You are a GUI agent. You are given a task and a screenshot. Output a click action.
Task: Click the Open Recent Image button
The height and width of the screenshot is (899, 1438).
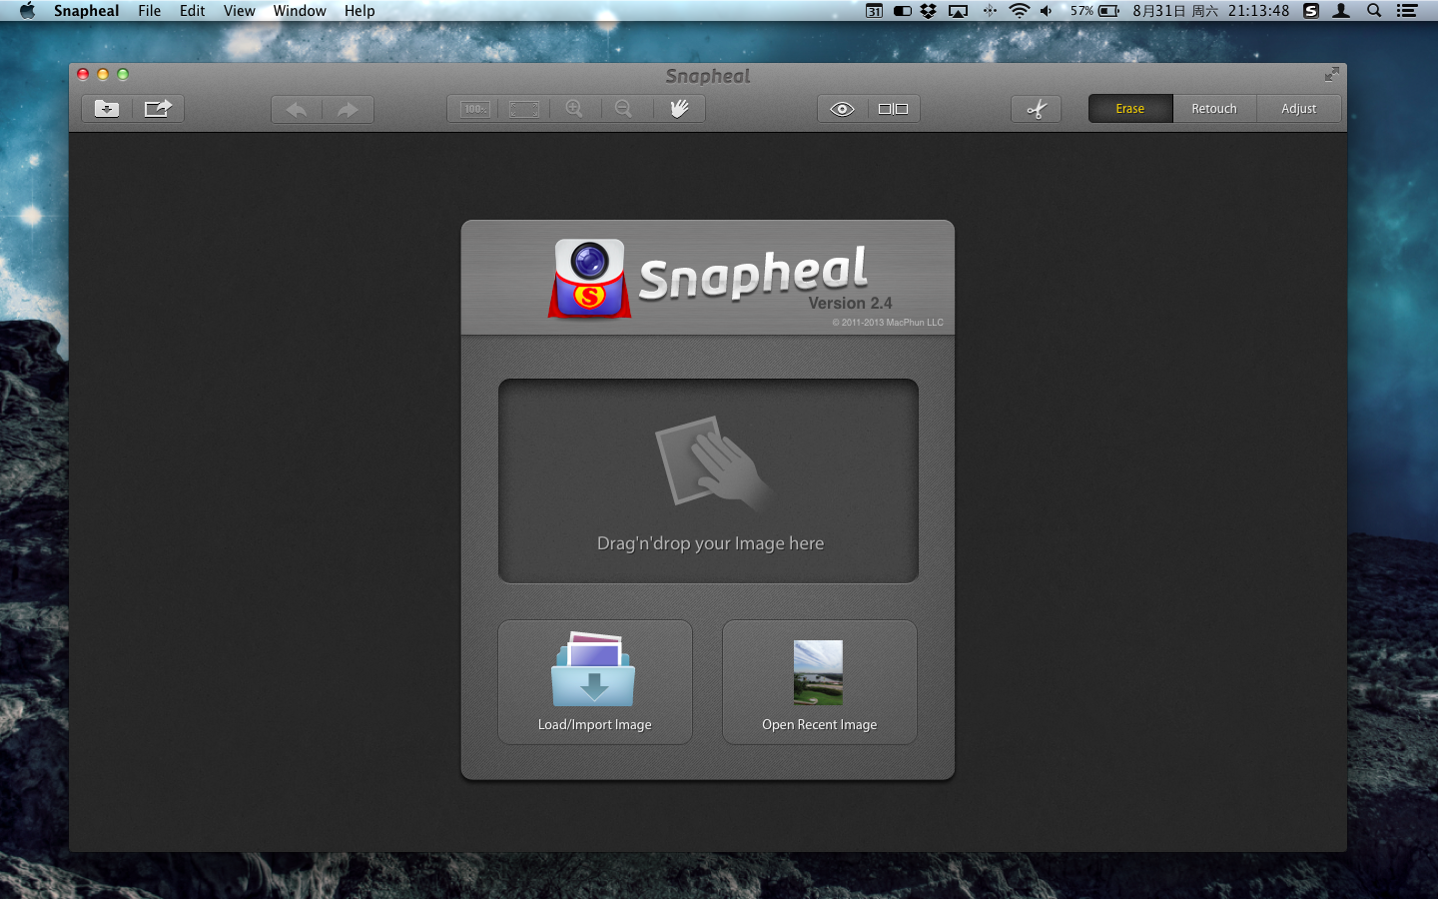coord(820,682)
